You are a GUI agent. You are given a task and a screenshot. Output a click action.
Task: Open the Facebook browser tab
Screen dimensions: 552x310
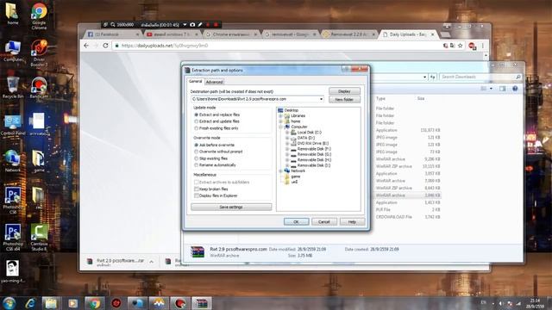coord(113,34)
